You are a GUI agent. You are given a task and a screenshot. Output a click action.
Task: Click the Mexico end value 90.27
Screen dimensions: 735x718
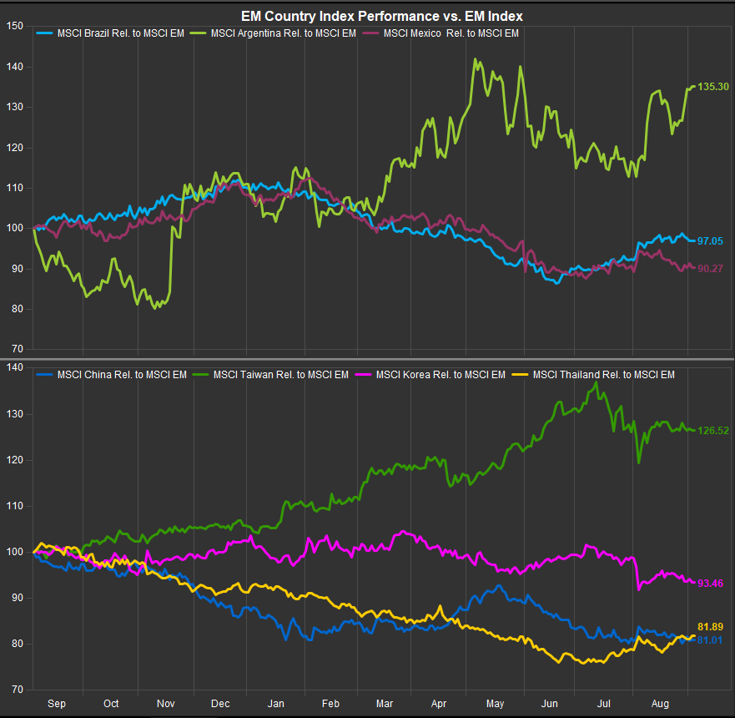710,269
